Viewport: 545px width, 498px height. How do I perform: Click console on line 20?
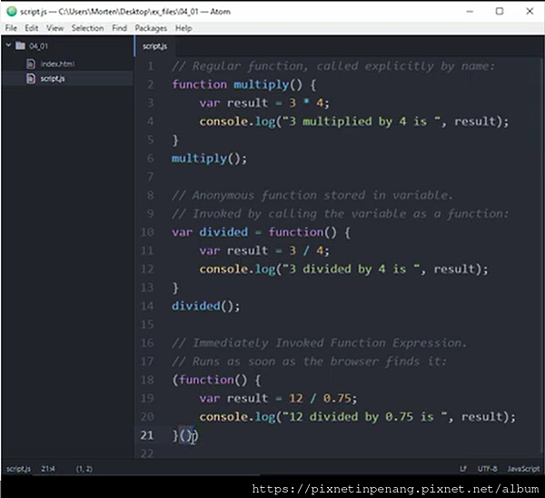[x=223, y=416]
